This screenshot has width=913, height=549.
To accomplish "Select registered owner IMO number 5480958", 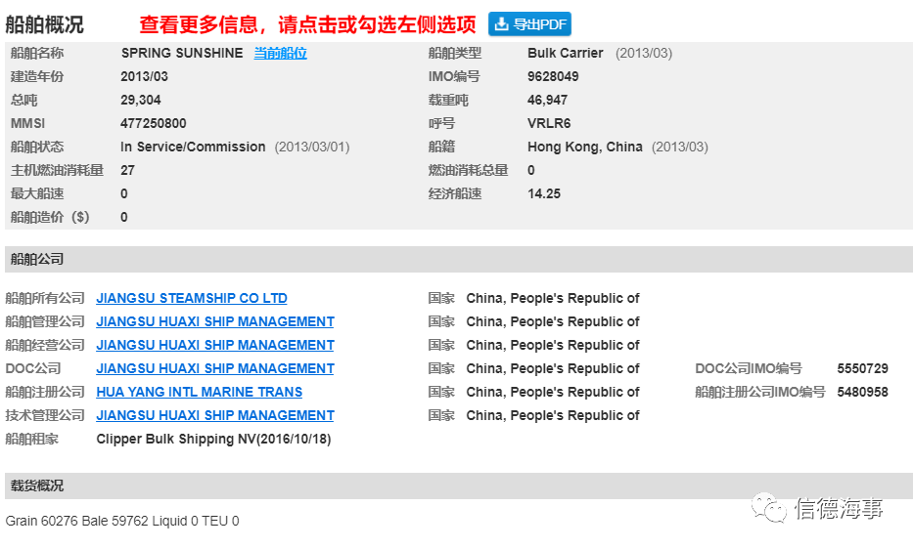I will click(862, 392).
